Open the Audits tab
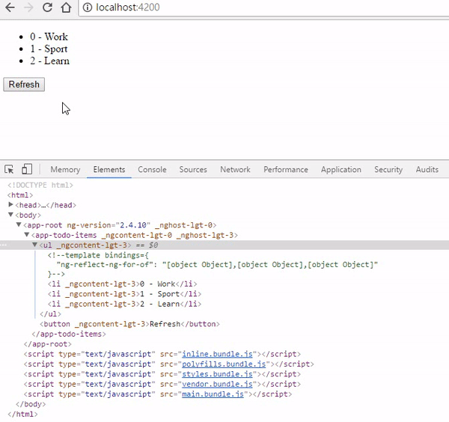 tap(427, 170)
